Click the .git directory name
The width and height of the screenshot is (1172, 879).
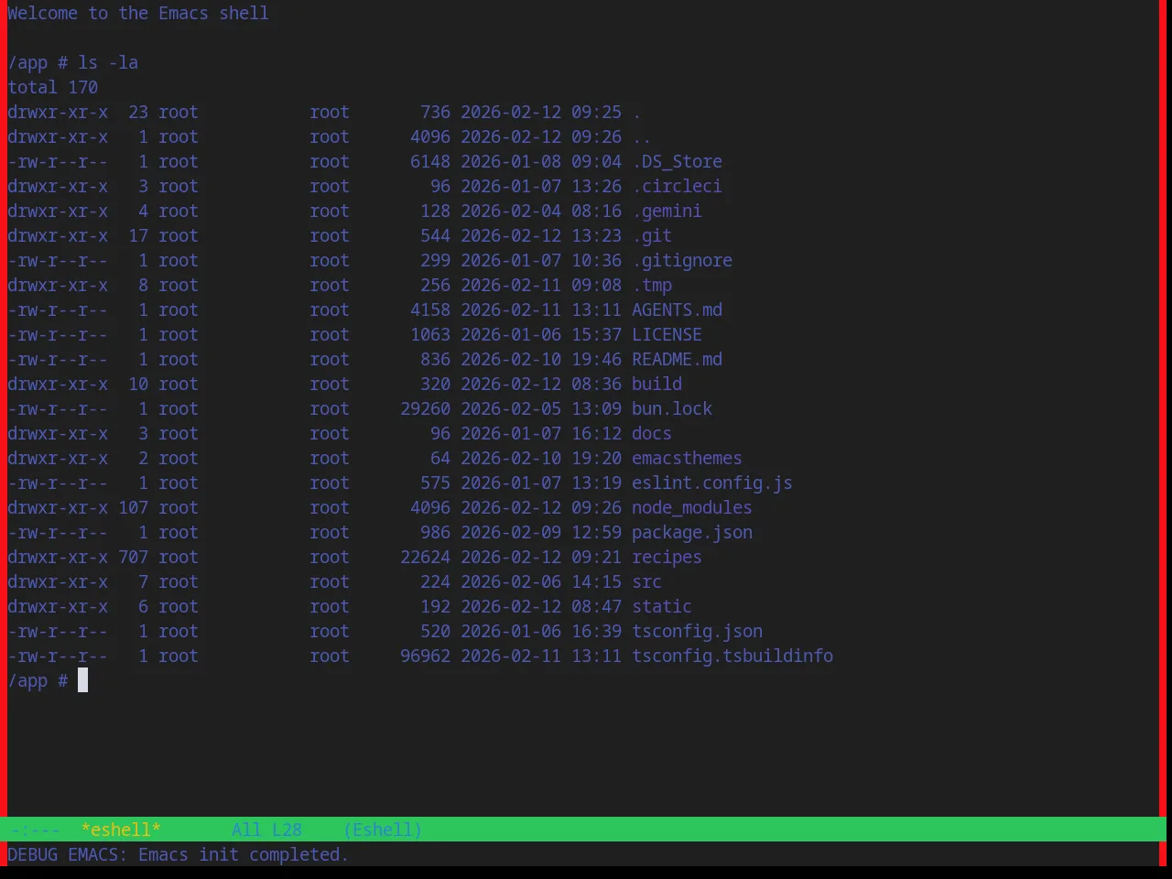tap(652, 235)
